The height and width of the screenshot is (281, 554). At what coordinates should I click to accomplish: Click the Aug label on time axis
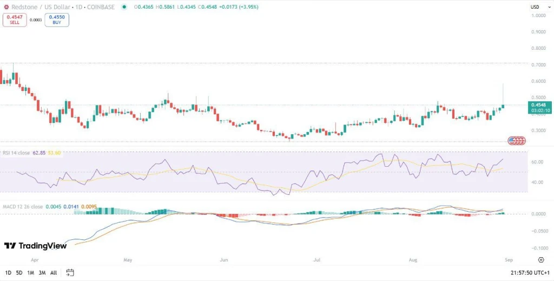pyautogui.click(x=413, y=260)
